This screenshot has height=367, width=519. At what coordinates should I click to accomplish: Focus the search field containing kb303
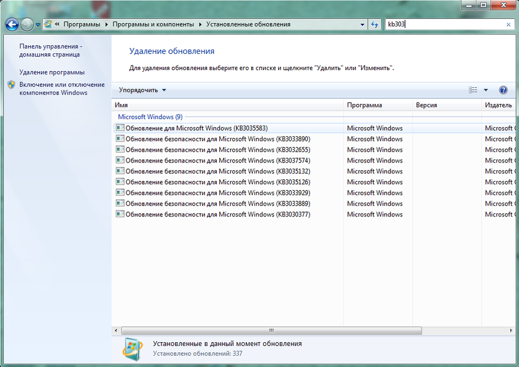pyautogui.click(x=445, y=24)
